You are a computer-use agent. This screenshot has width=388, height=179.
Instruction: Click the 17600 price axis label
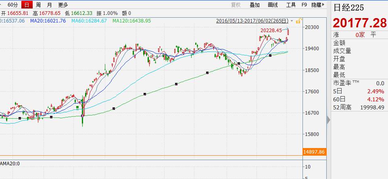[x=312, y=92]
